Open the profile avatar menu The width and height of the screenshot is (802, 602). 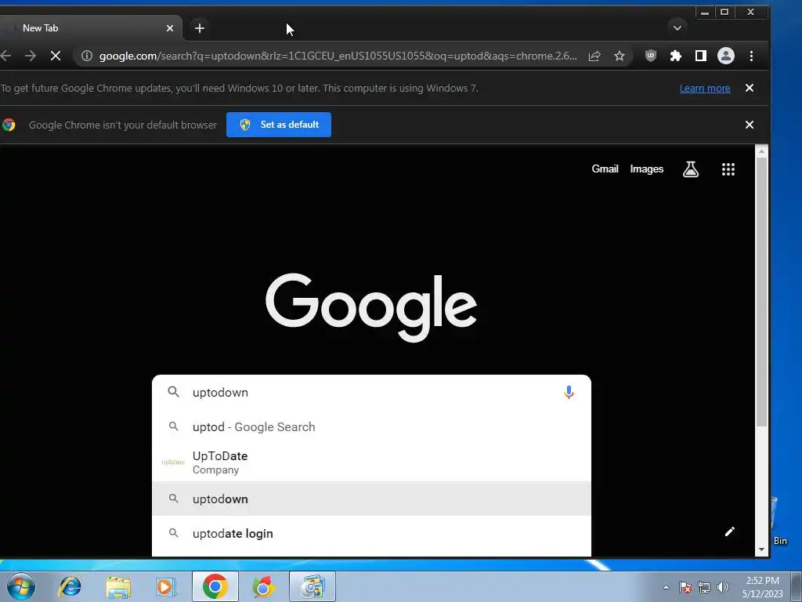[726, 56]
